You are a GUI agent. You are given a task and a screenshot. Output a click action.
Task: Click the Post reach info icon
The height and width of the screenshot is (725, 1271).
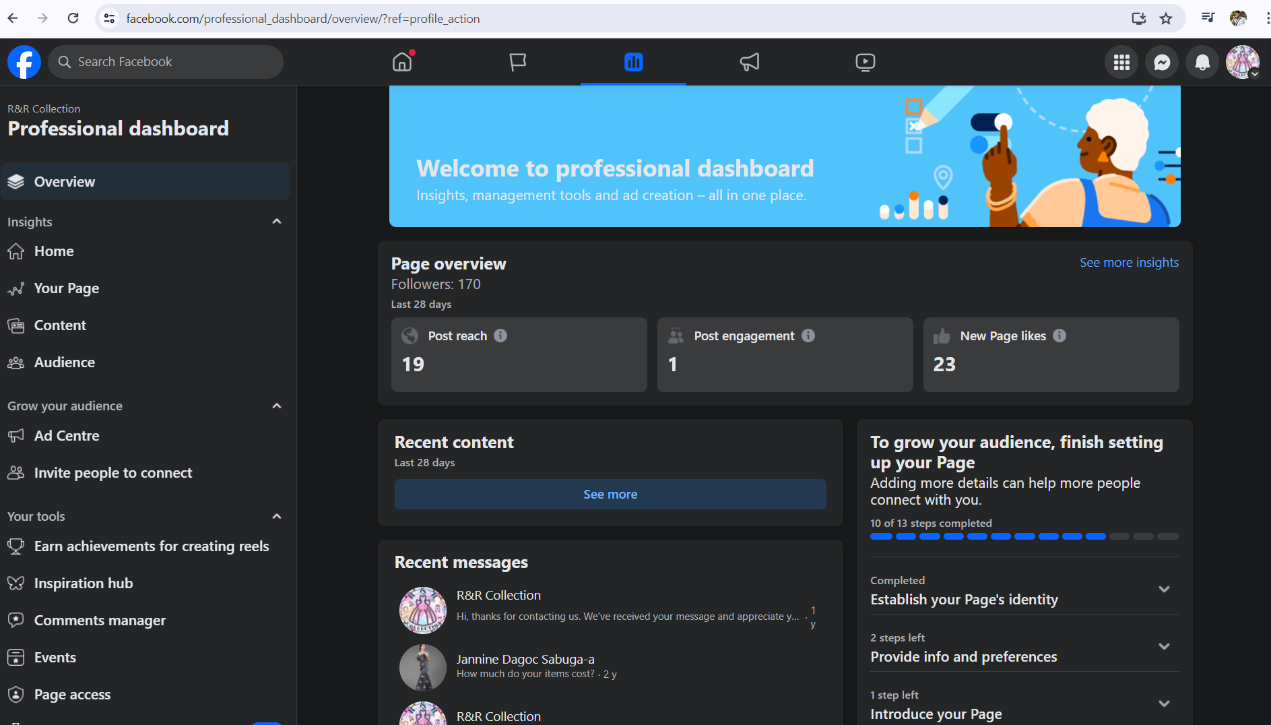coord(500,336)
